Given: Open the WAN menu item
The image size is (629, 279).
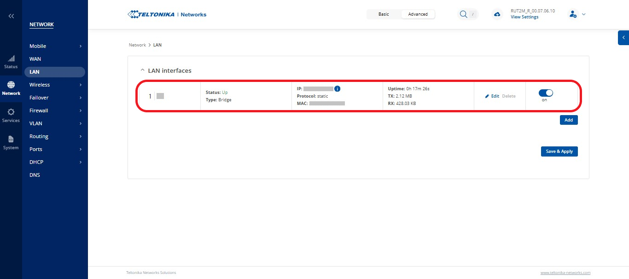Looking at the screenshot, I should point(35,59).
